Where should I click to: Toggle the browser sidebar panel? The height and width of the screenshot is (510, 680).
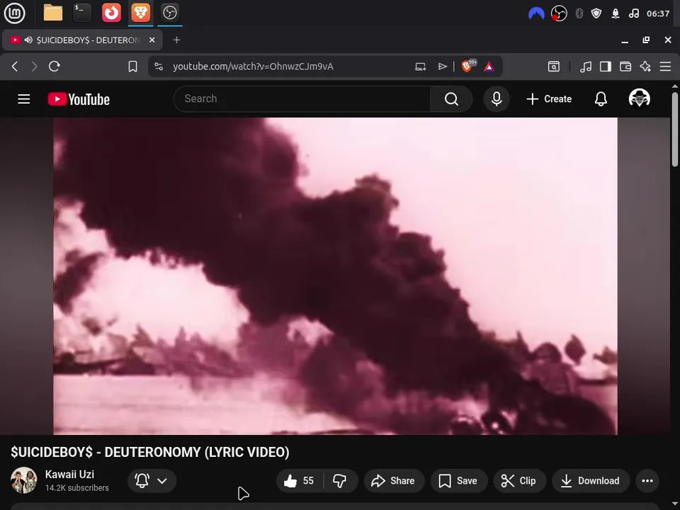pos(606,67)
